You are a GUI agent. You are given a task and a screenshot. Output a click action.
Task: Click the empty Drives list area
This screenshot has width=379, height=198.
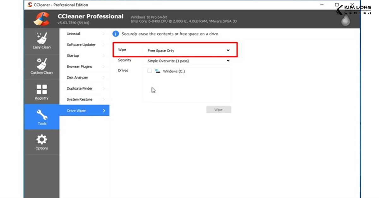(187, 90)
